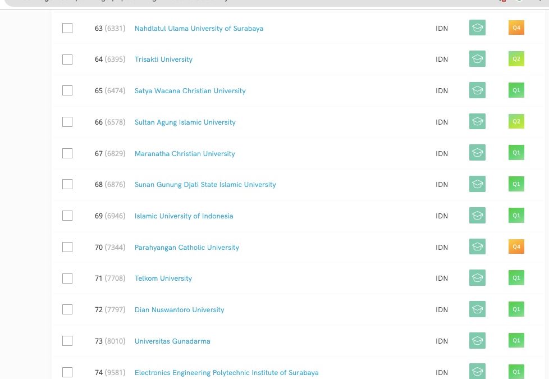Click Q1 badge for Maranatha Christian University

pyautogui.click(x=516, y=153)
